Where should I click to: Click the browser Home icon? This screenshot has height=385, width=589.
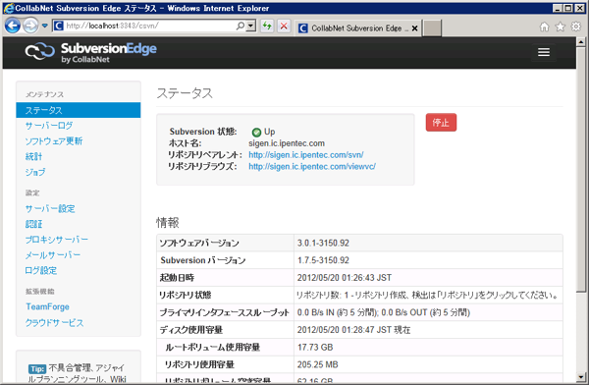coord(544,27)
